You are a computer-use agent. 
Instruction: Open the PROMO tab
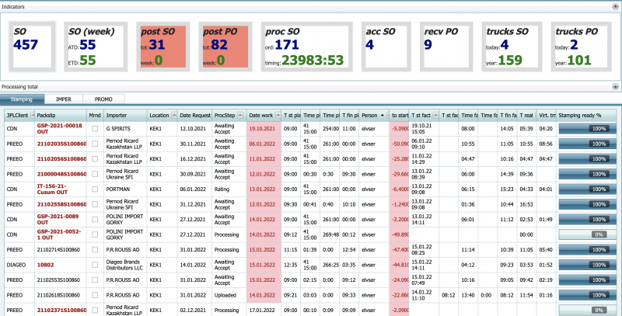[103, 100]
